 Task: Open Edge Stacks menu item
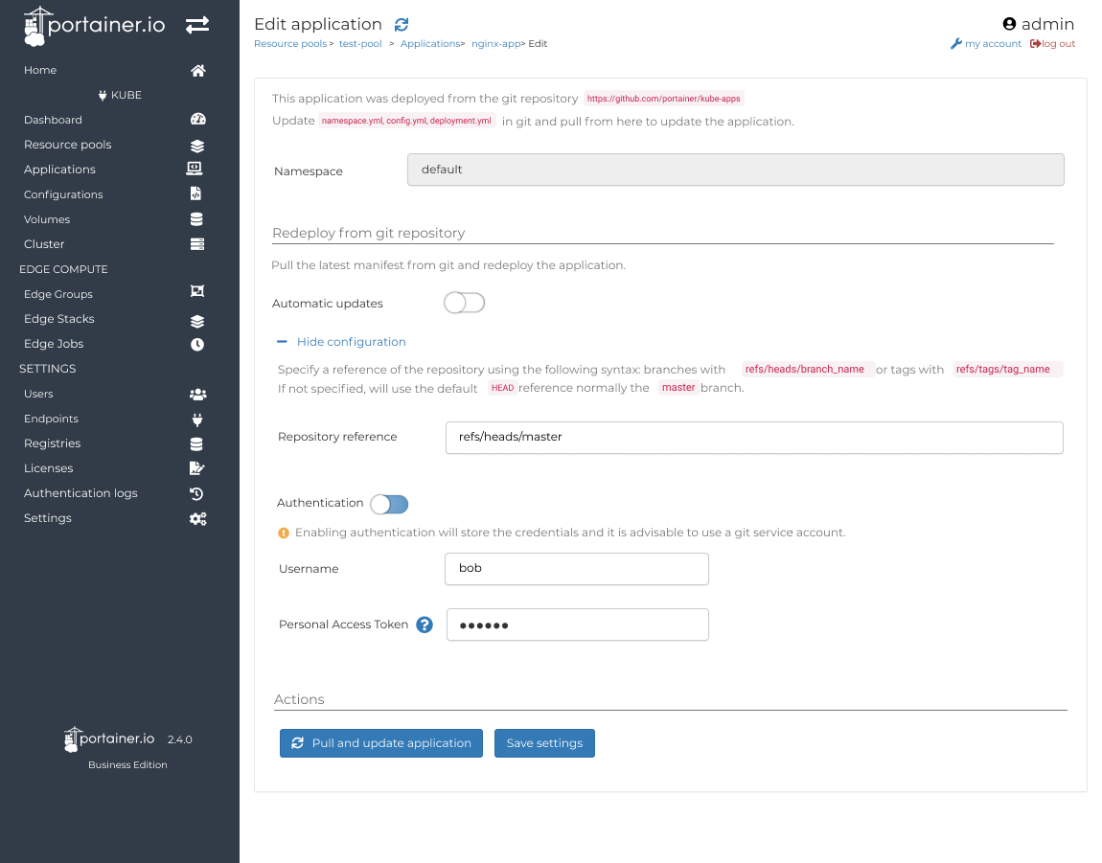pyautogui.click(x=59, y=318)
